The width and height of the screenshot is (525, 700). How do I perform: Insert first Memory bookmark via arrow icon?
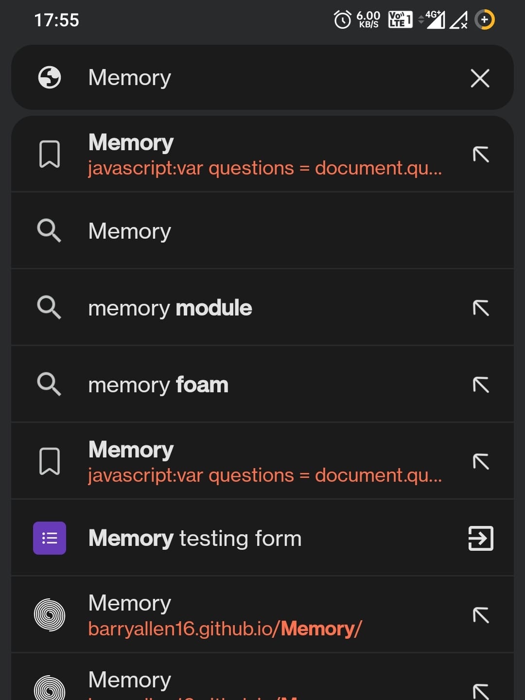coord(480,155)
